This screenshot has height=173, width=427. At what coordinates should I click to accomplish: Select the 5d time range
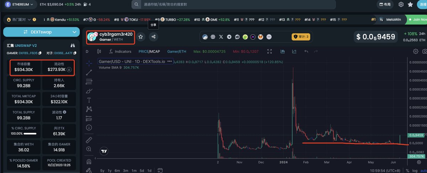pyautogui.click(x=142, y=171)
